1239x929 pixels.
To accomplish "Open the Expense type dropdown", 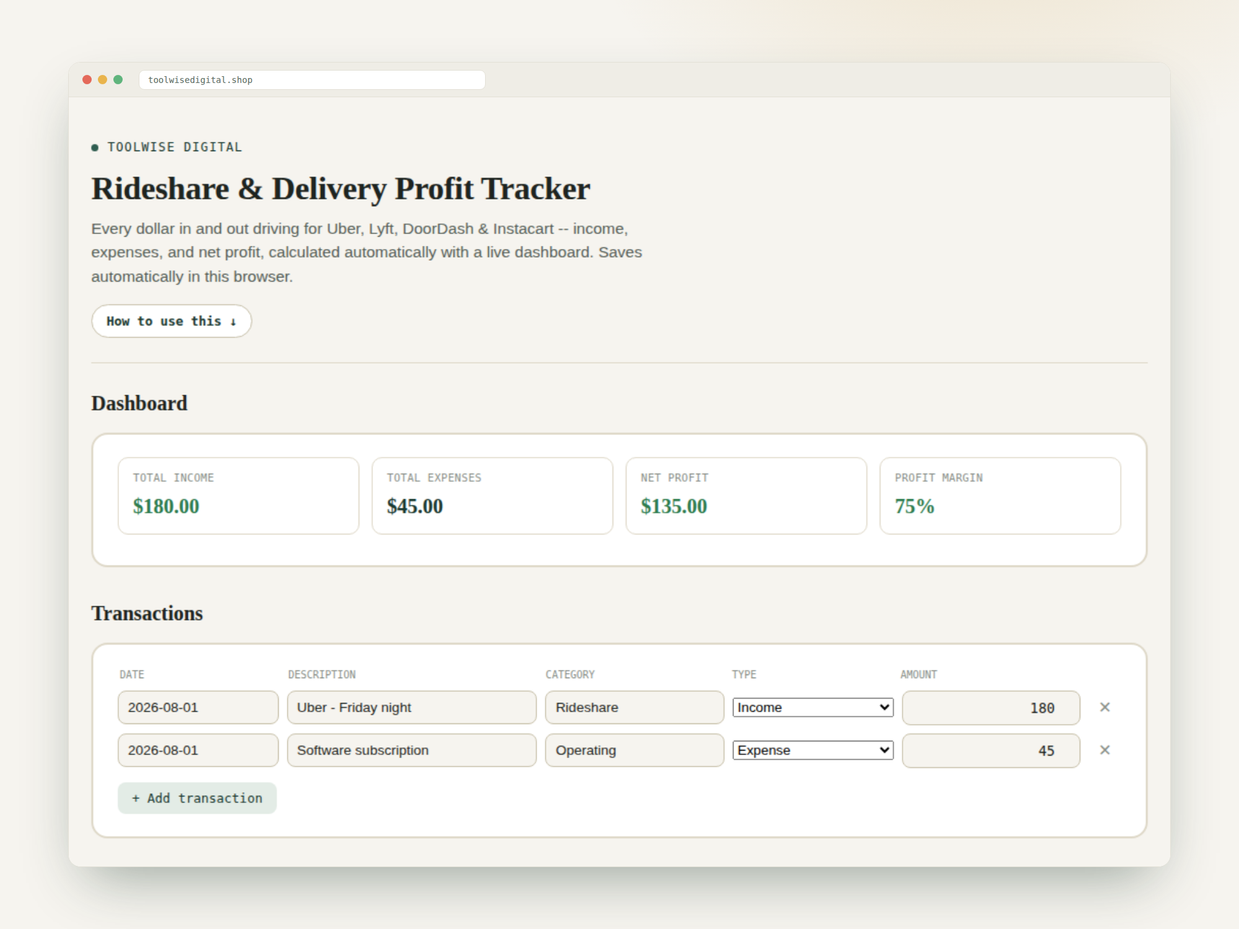I will coord(813,750).
